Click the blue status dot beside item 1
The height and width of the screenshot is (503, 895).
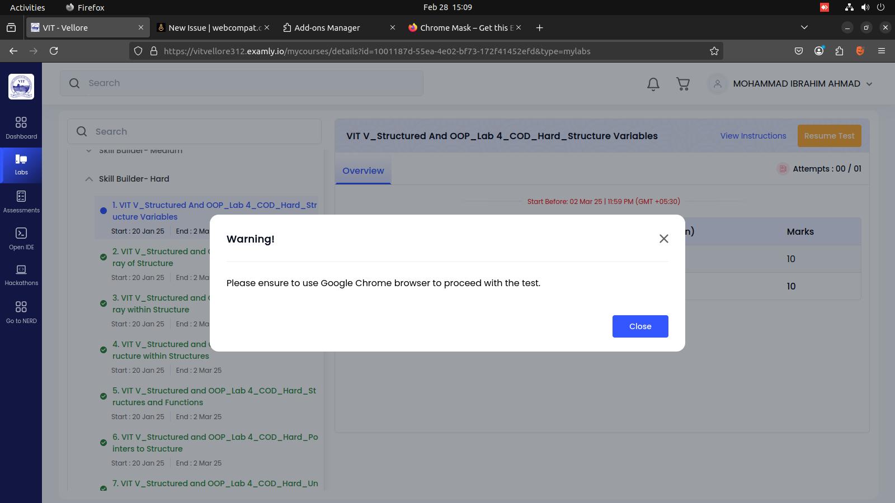pyautogui.click(x=103, y=211)
